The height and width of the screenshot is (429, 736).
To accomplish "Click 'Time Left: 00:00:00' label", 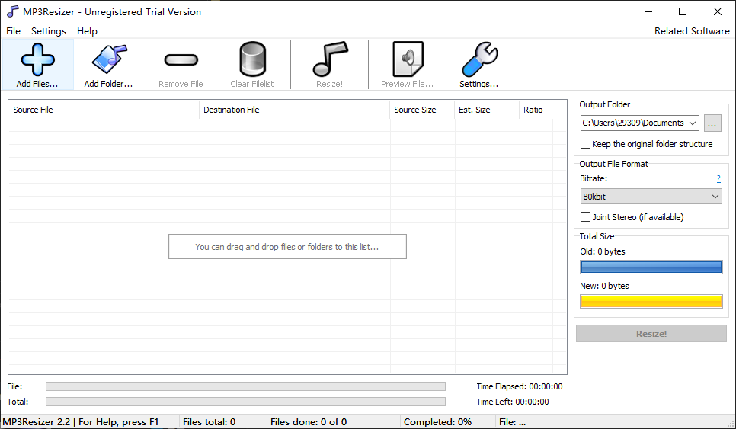I will tap(513, 402).
